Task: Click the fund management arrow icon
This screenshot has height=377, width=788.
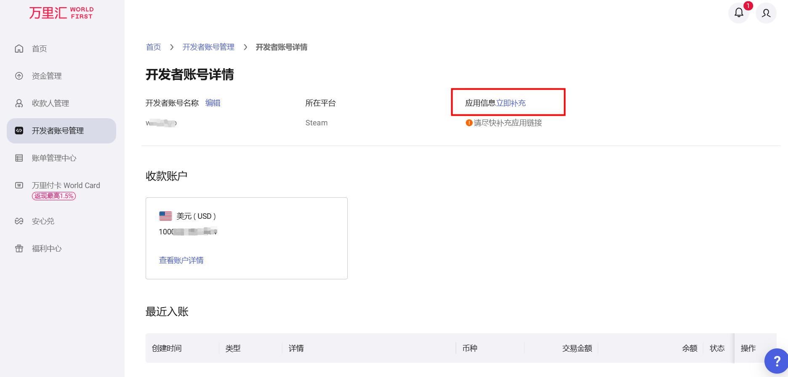Action: tap(19, 76)
